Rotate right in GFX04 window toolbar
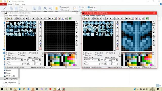This screenshot has height=91, width=162. point(119,18)
